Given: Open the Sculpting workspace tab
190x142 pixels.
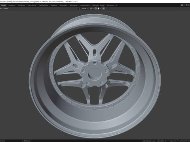Looking at the screenshot, I should [21, 6].
